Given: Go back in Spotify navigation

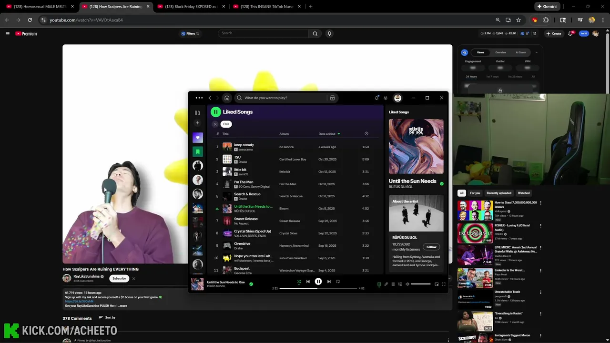Looking at the screenshot, I should [210, 98].
